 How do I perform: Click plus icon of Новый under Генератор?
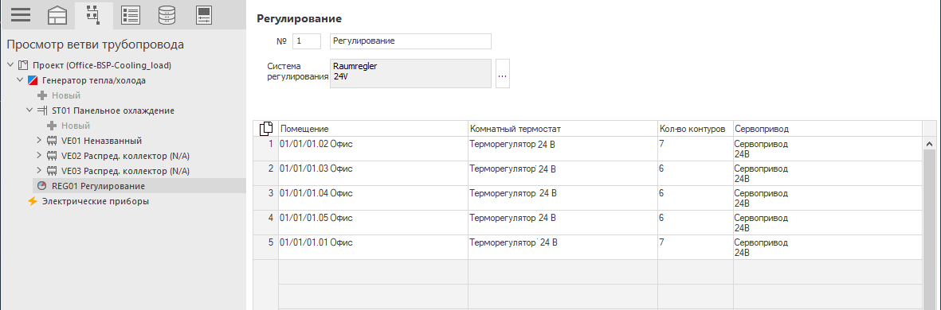[x=42, y=95]
